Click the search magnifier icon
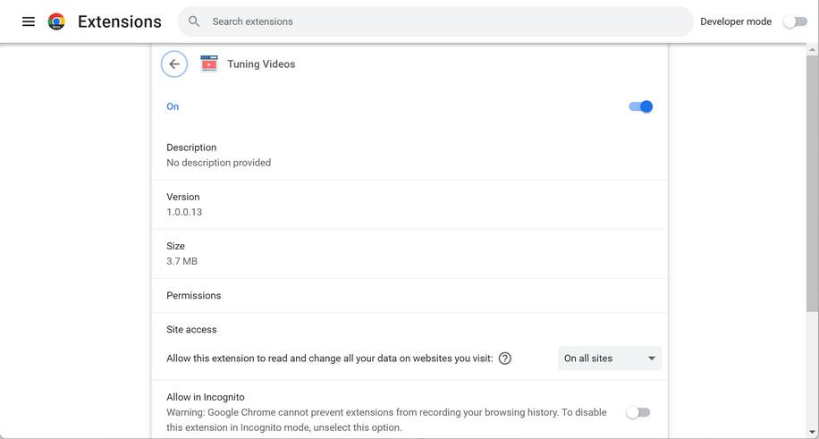Viewport: 819px width, 439px height. click(x=194, y=21)
